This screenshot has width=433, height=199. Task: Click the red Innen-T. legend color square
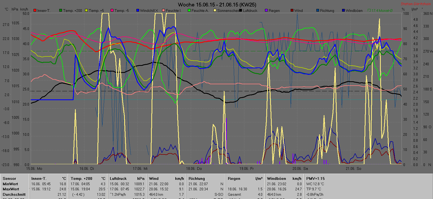pyautogui.click(x=35, y=11)
